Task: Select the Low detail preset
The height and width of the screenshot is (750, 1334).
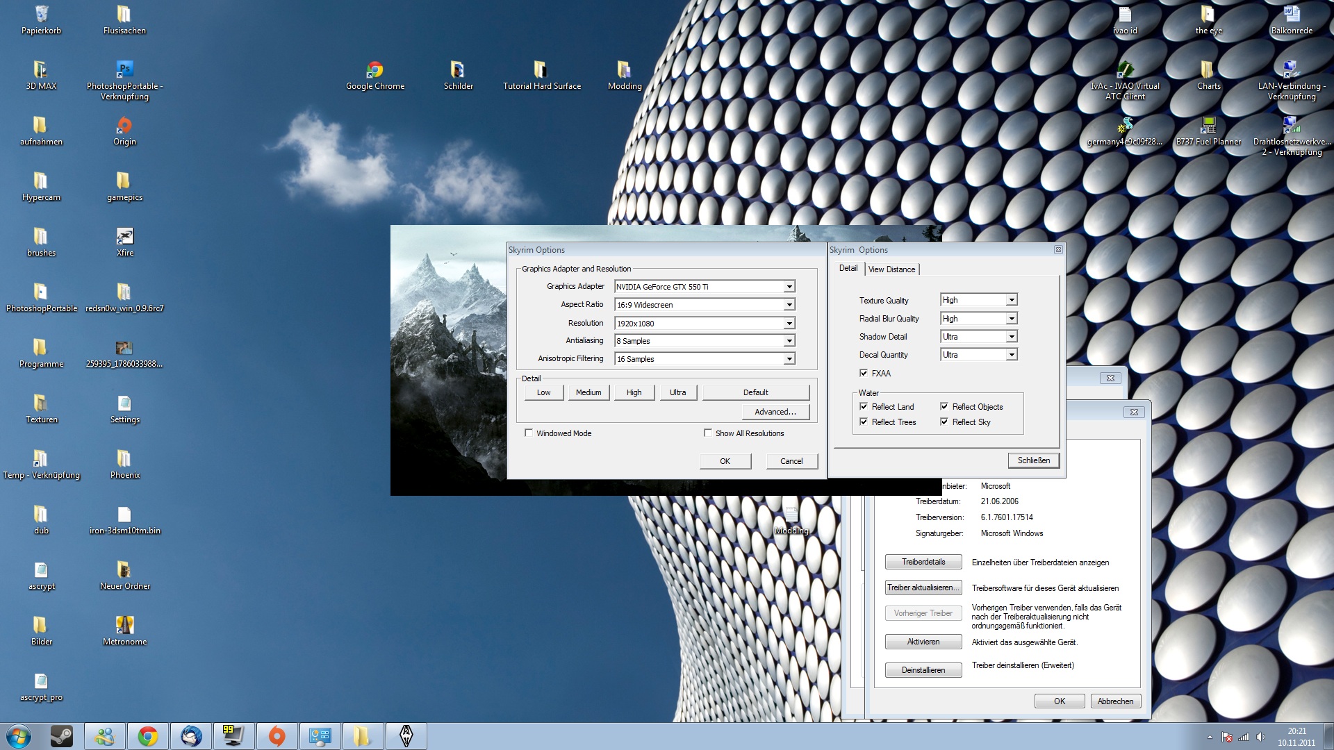Action: click(543, 392)
